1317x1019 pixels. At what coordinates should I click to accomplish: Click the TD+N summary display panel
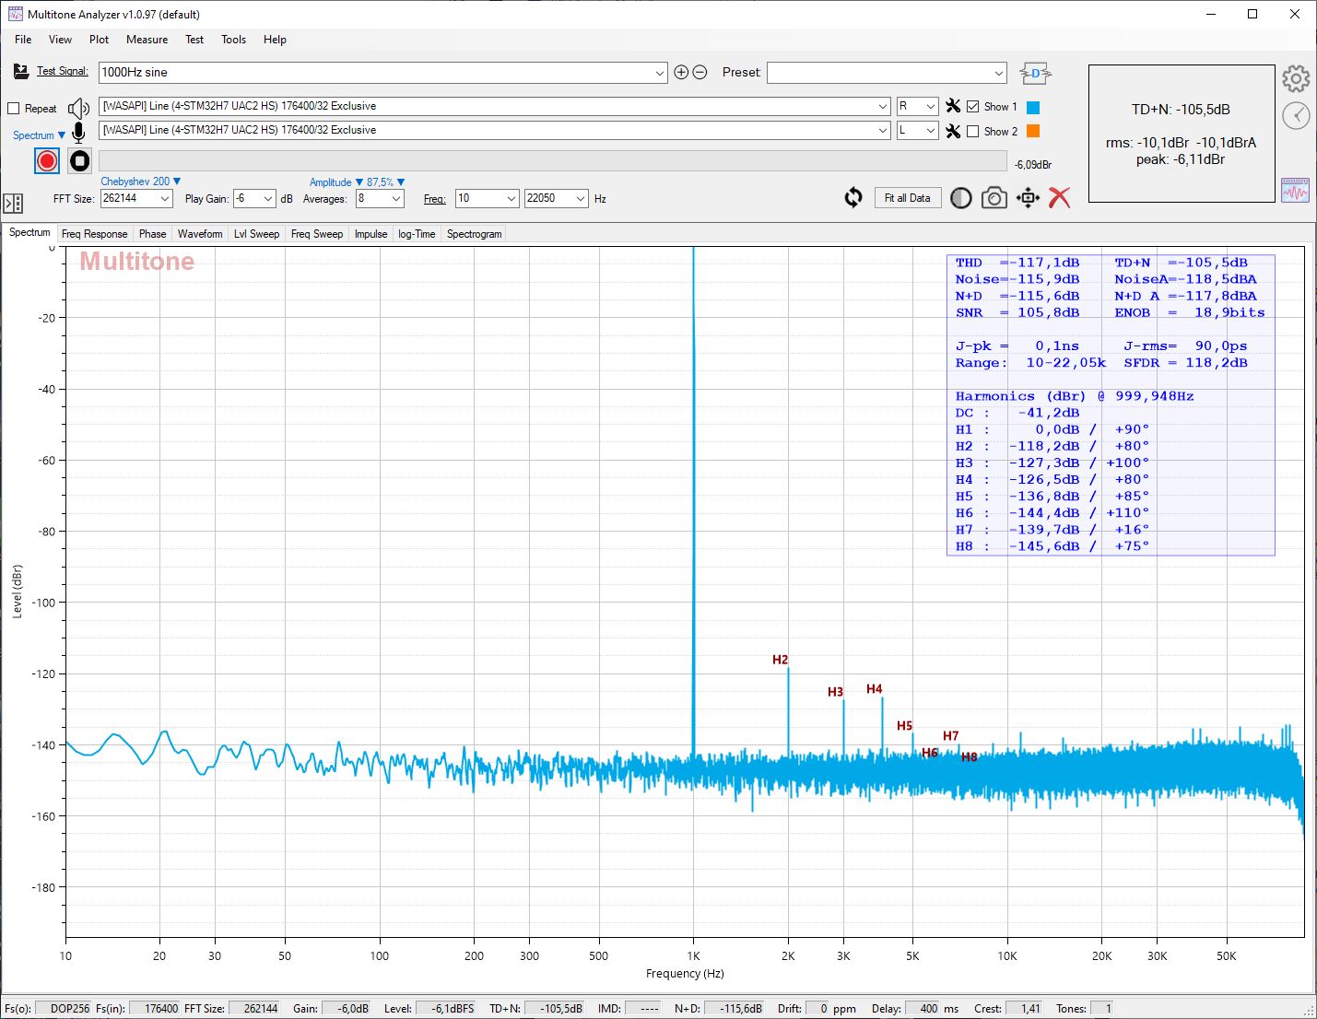coord(1182,134)
